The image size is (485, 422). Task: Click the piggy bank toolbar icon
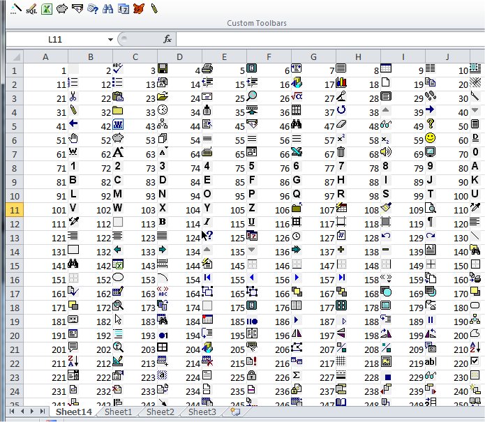tap(62, 9)
